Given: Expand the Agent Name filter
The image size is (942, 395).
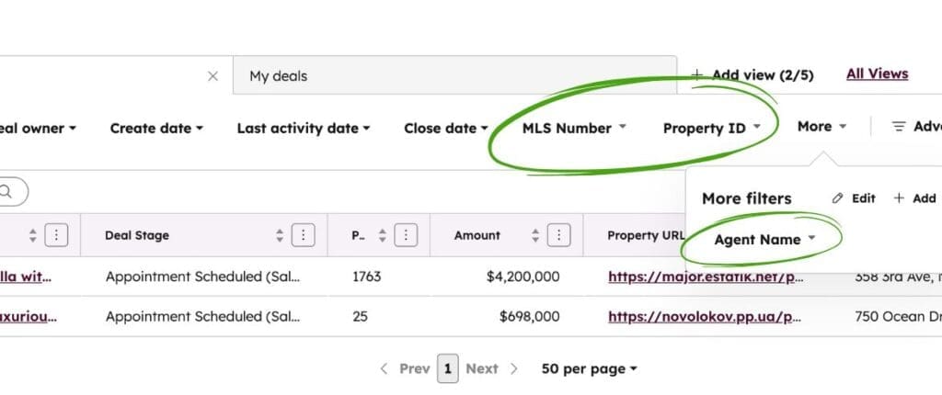Looking at the screenshot, I should [765, 240].
